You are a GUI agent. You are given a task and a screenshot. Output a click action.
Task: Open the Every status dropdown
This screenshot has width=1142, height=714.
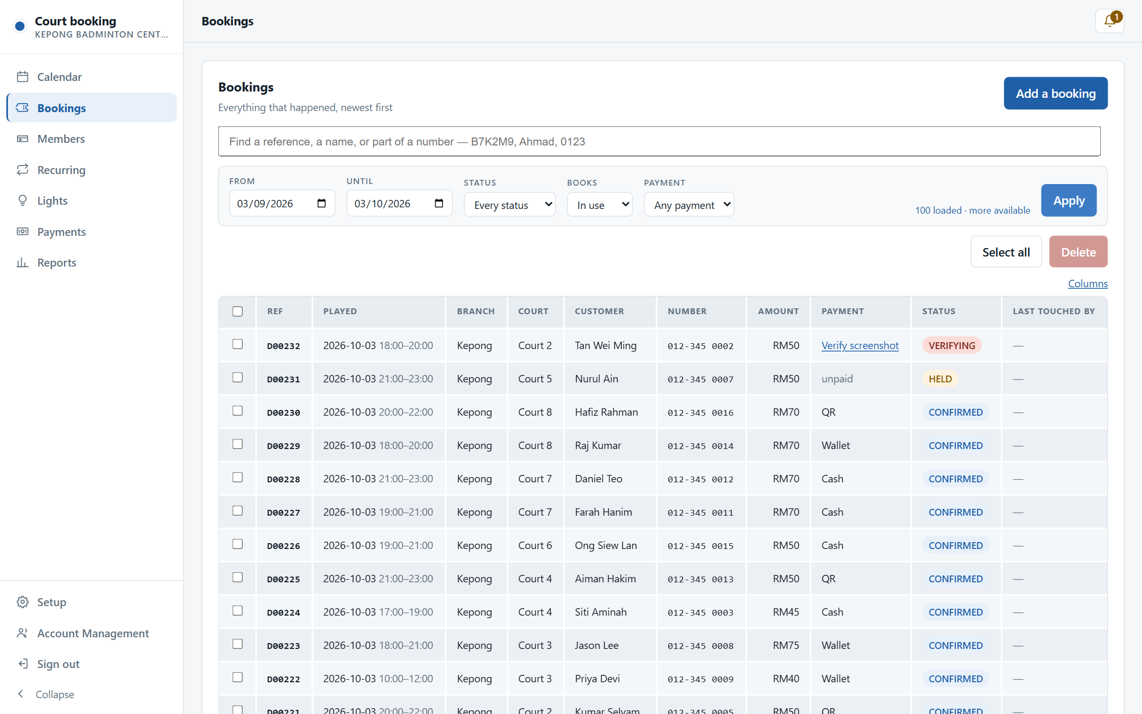510,205
